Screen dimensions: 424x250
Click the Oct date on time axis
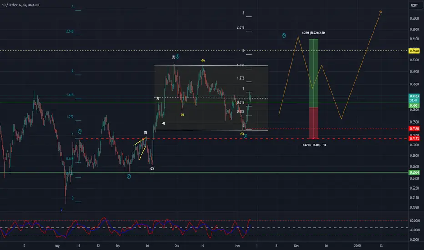177,246
